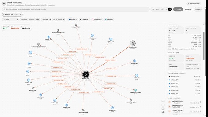Open the All assets dropdown
This screenshot has height=117, width=208.
click(x=10, y=20)
